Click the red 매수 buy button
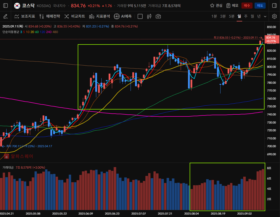The width and height of the screenshot is (280, 217). 247,6
